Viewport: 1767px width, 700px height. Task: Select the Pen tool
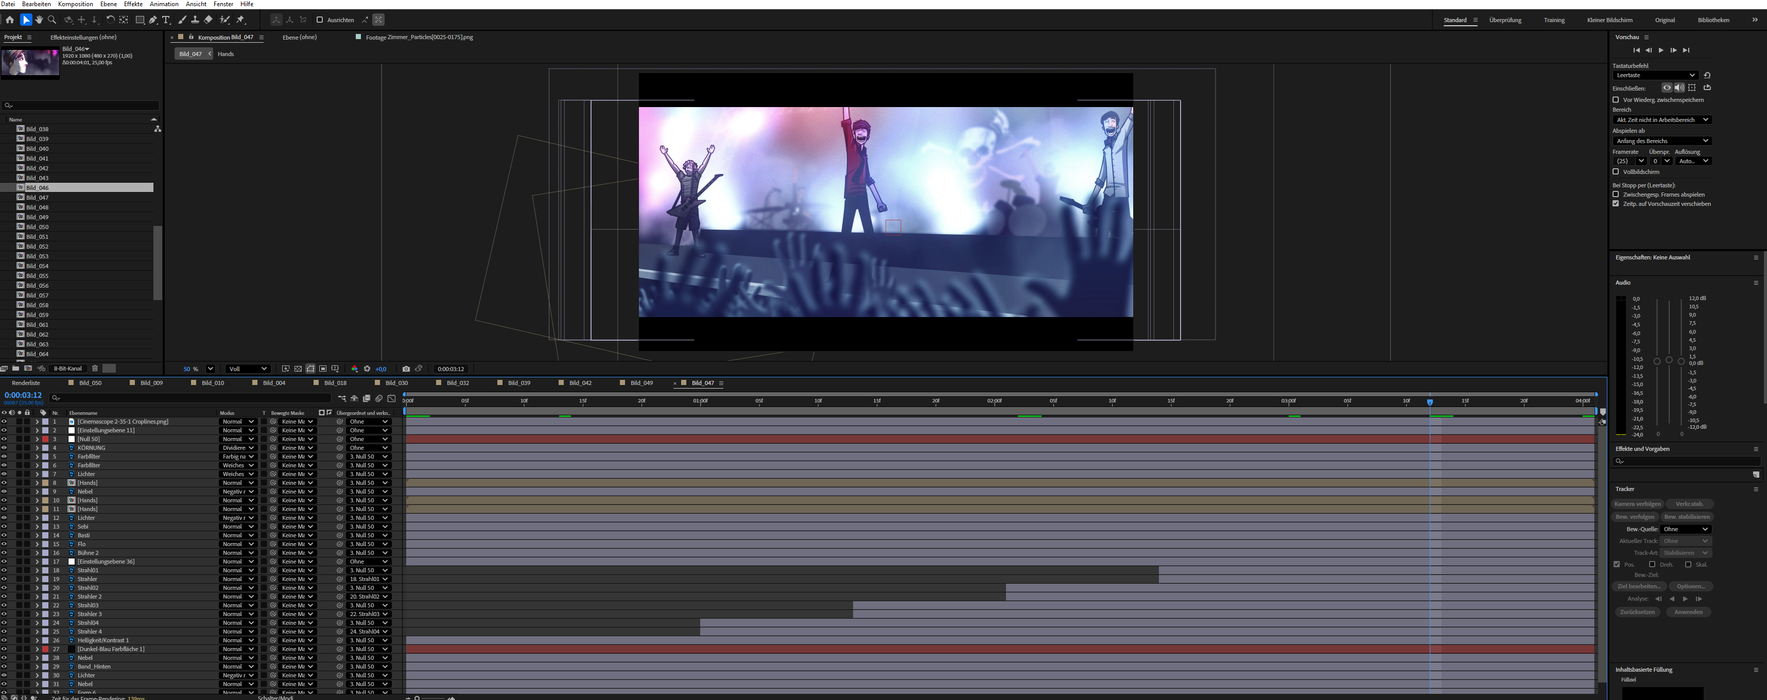point(153,20)
